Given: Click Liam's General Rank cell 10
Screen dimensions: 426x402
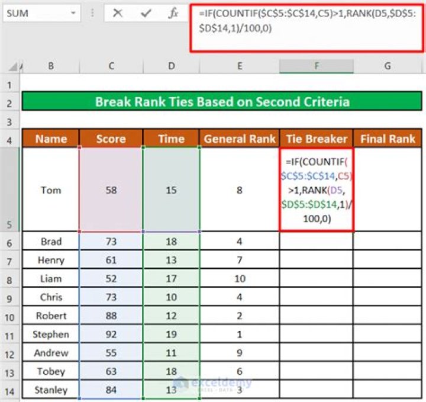Looking at the screenshot, I should (x=240, y=278).
